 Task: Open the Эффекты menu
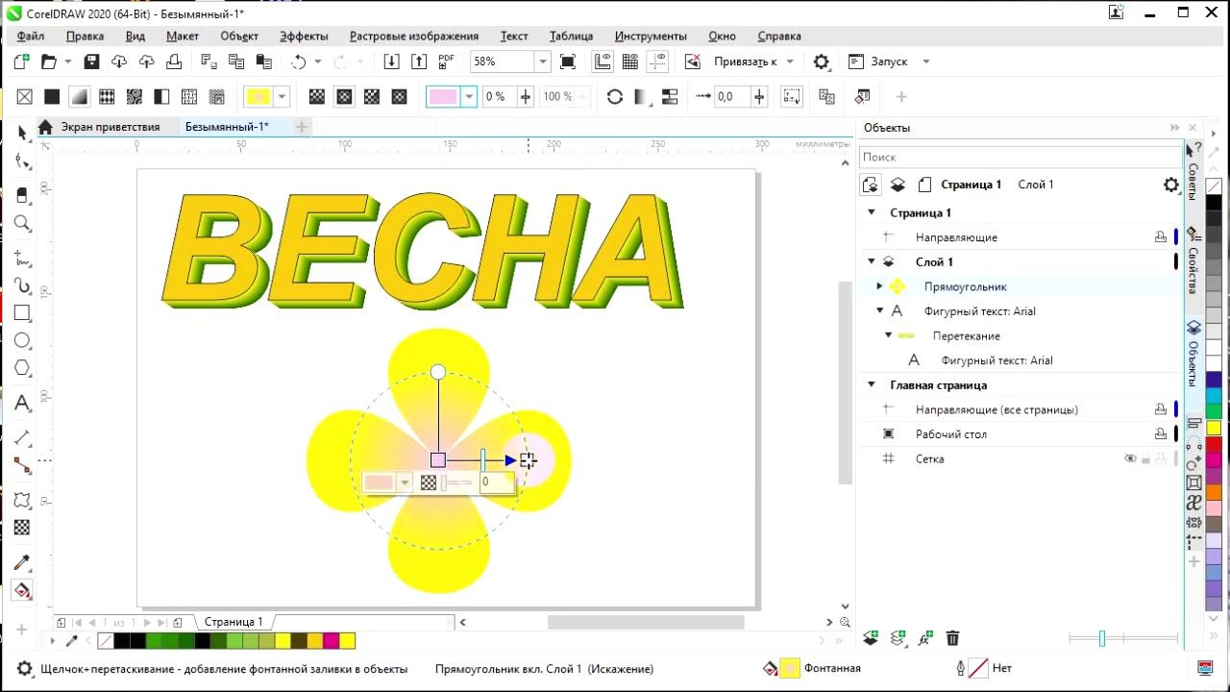(304, 36)
